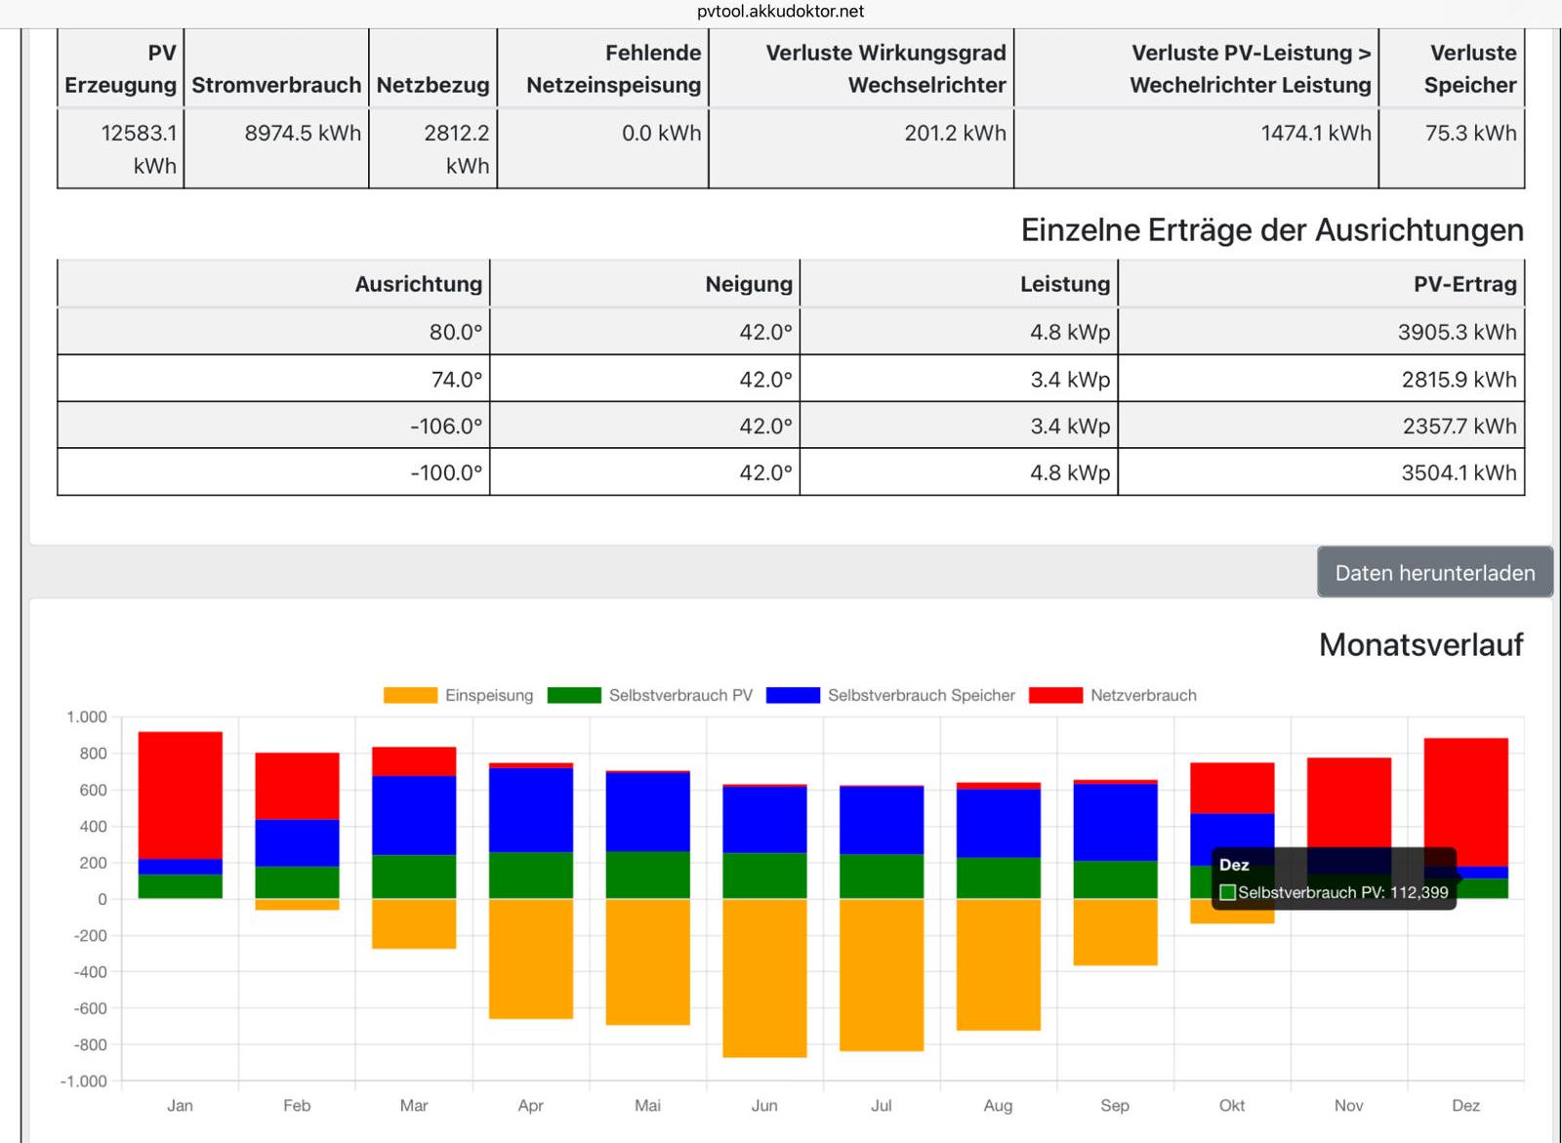
Task: Click the pvtool.akkudoktor.net address bar
Action: (x=781, y=12)
